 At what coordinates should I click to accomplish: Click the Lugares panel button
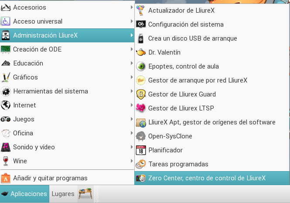(x=63, y=194)
